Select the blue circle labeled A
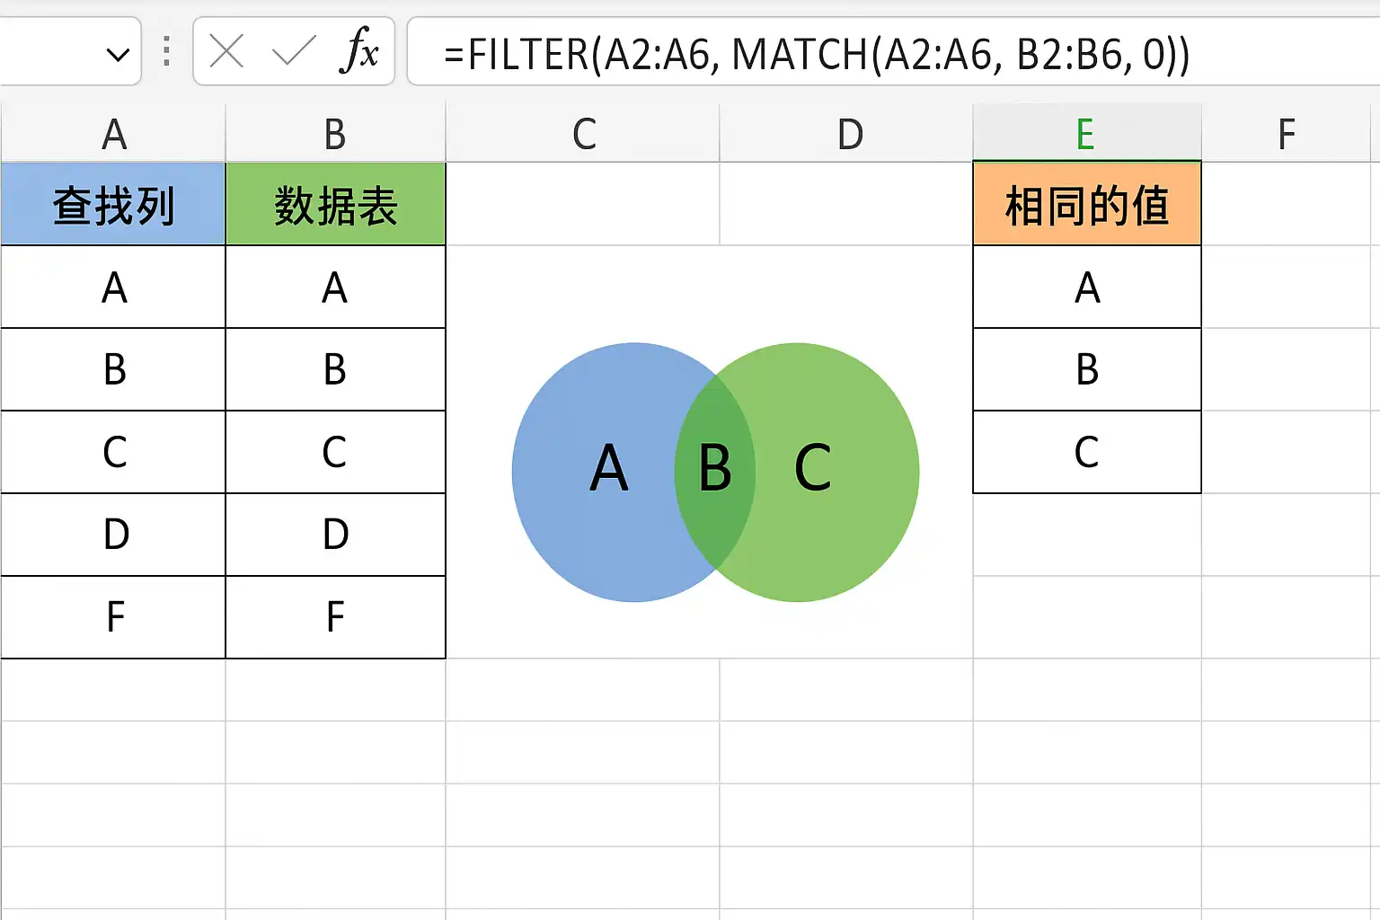The height and width of the screenshot is (920, 1380). [x=593, y=472]
